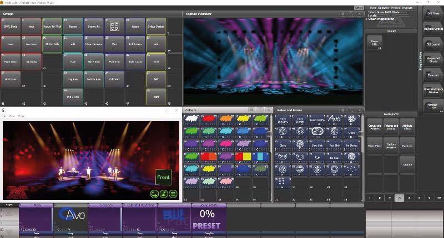Viewport: 444px width, 238px height.
Task: Click the Clear Programmer history entry
Action: (x=381, y=19)
